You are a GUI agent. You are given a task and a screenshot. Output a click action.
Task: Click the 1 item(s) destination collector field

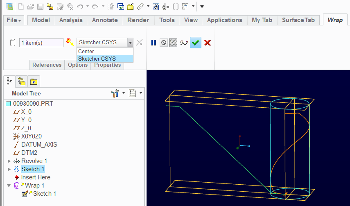41,43
